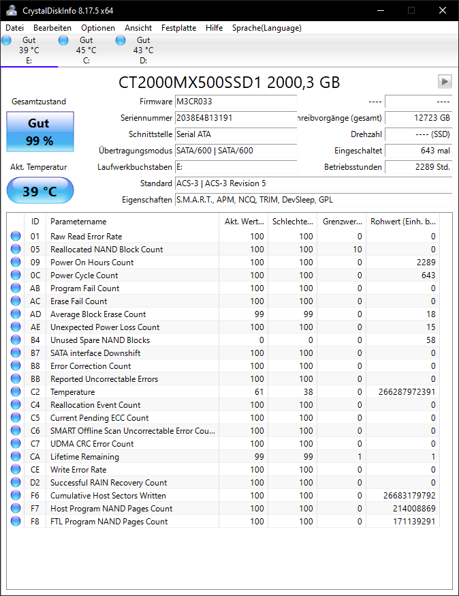The height and width of the screenshot is (596, 459).
Task: Click the status orb for SATA interface Downshift
Action: 16,353
